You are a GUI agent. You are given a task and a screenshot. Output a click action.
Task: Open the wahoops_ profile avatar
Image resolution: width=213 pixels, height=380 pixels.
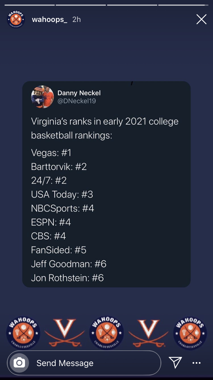tap(16, 19)
